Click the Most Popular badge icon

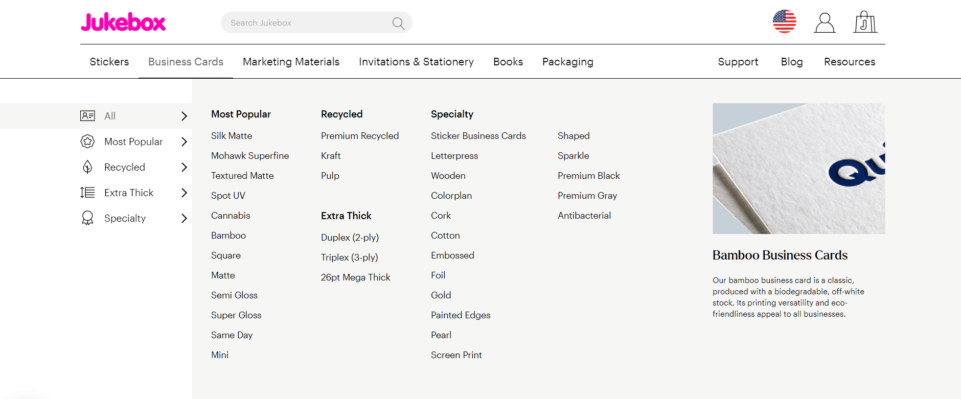coord(87,142)
